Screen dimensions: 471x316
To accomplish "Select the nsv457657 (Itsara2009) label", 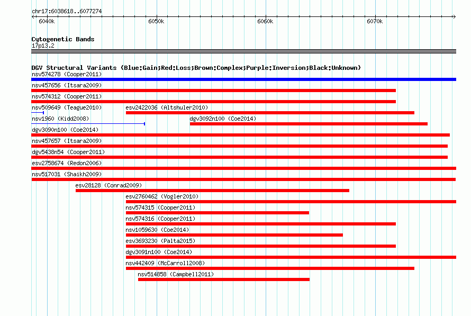I will click(x=67, y=141).
